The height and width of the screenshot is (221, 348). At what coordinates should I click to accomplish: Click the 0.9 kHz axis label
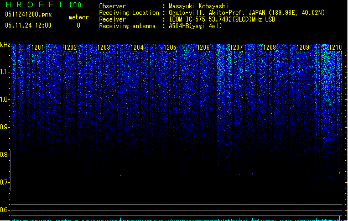[4, 127]
